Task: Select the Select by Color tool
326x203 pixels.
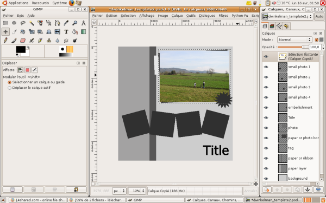Action: click(x=40, y=23)
